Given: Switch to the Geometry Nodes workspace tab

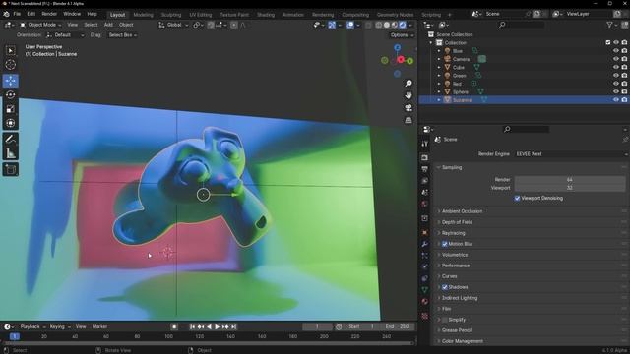Looking at the screenshot, I should pyautogui.click(x=395, y=15).
